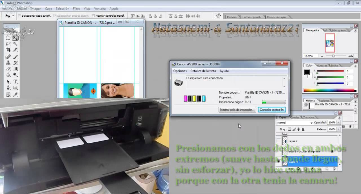This screenshot has width=361, height=194.
Task: Click lock all icon in layers panel
Action: pos(303,129)
